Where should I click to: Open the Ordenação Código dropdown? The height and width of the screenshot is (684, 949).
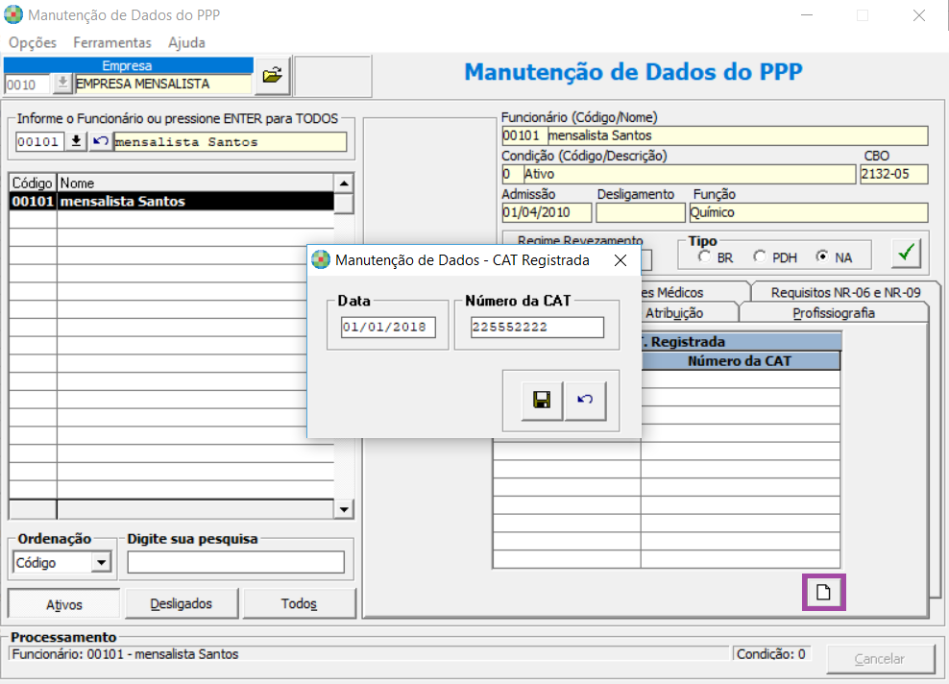click(101, 562)
